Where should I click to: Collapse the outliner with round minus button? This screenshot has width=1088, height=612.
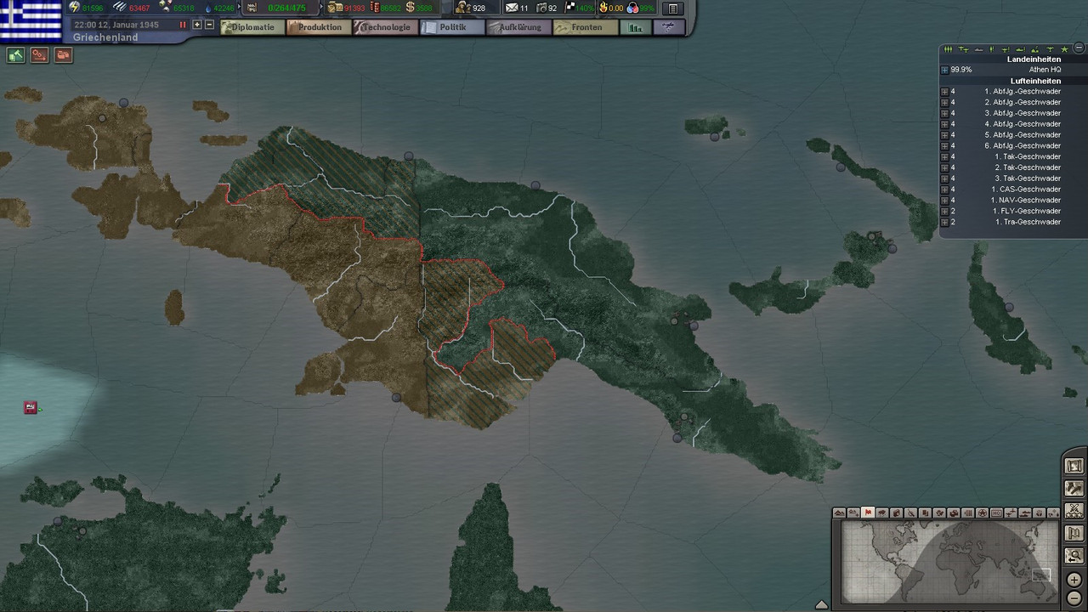(1079, 48)
